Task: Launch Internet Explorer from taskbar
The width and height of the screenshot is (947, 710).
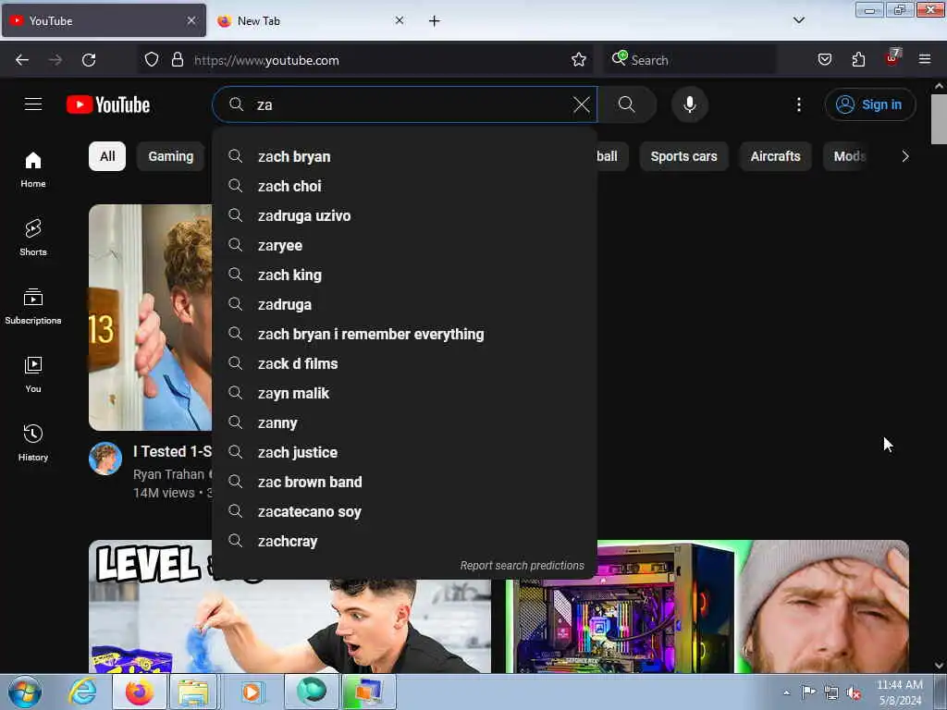Action: pos(81,692)
